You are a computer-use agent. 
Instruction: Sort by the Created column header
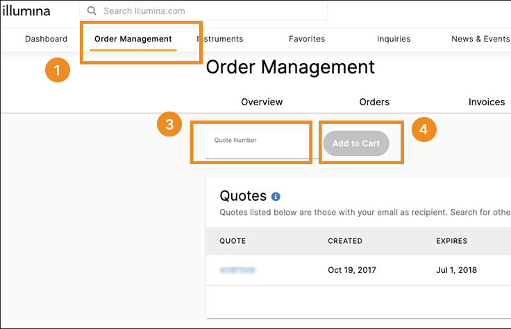coord(345,241)
